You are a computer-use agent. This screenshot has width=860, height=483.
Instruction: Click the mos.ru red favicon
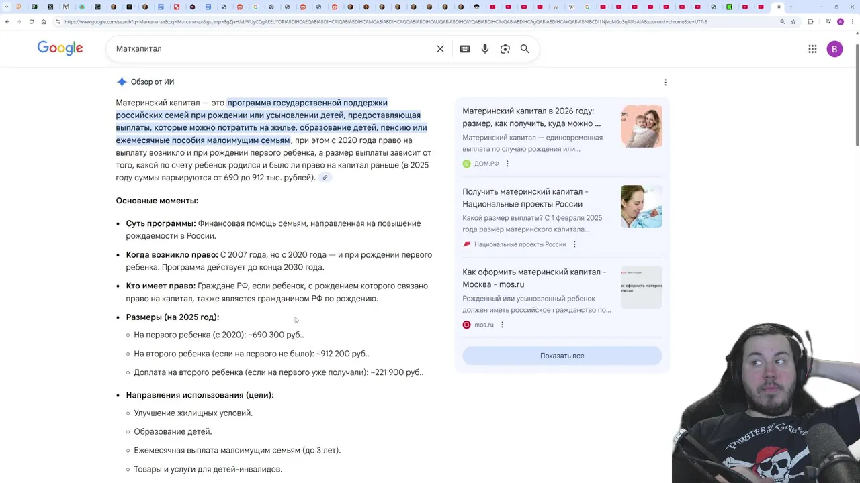pos(466,325)
